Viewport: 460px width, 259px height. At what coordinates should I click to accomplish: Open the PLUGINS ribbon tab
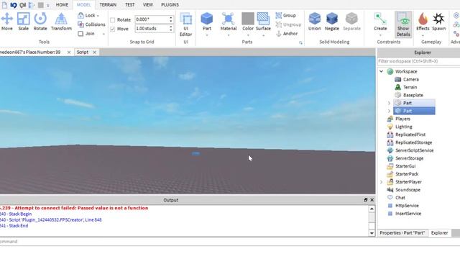(170, 5)
